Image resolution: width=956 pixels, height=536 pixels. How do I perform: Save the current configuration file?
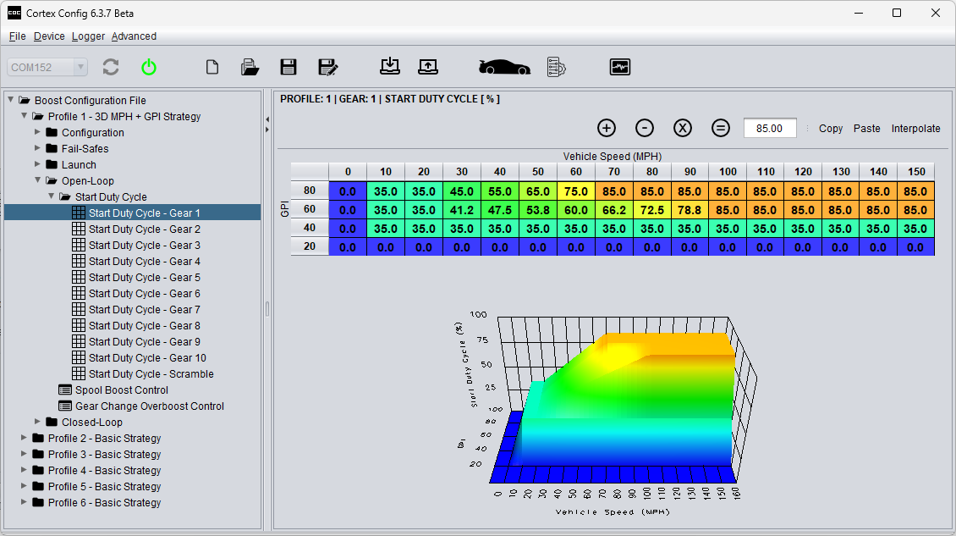coord(288,66)
